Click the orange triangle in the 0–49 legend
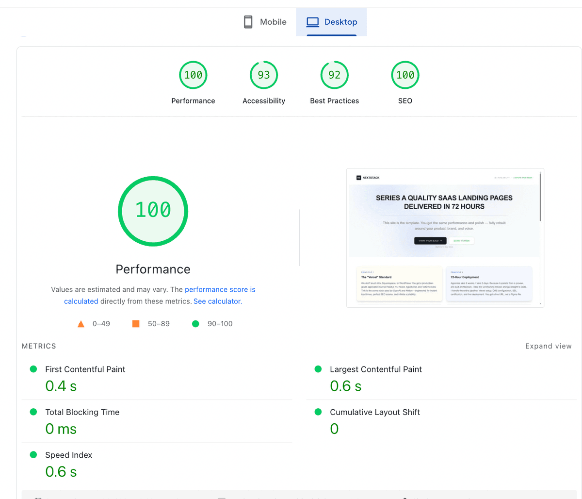This screenshot has width=582, height=499. (81, 323)
